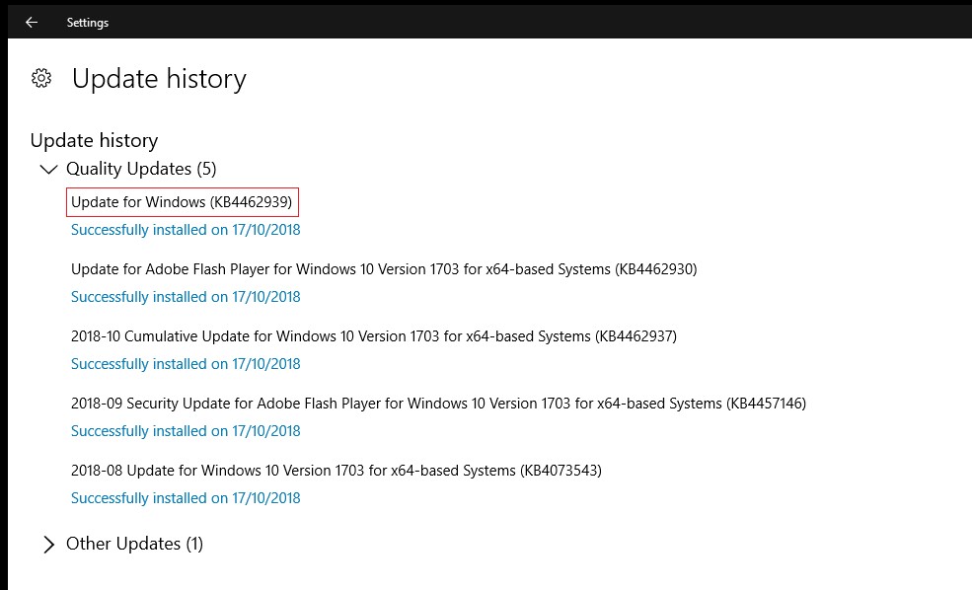Select Update for Windows (KB4462939) entry
This screenshot has height=590, width=972.
(182, 202)
